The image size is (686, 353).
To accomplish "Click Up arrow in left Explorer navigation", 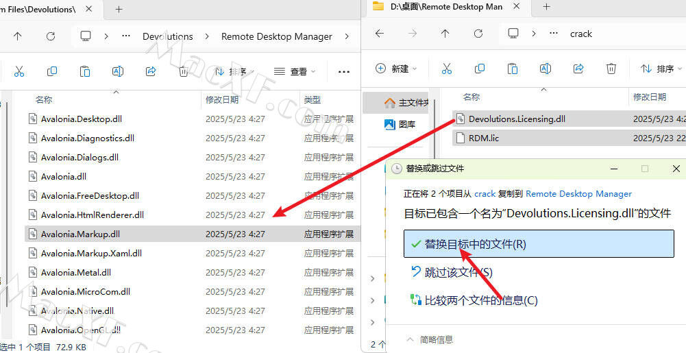I will click(x=18, y=36).
